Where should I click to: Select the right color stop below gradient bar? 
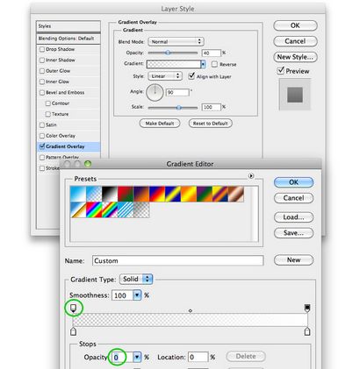click(307, 331)
